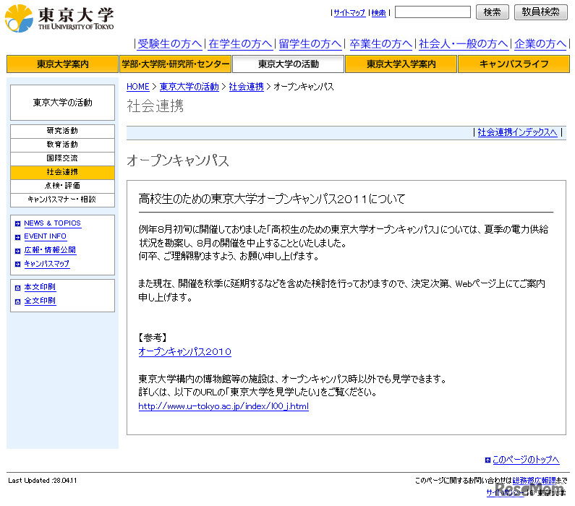The width and height of the screenshot is (575, 506).
Task: Click the 教員検索 button
Action: (540, 12)
